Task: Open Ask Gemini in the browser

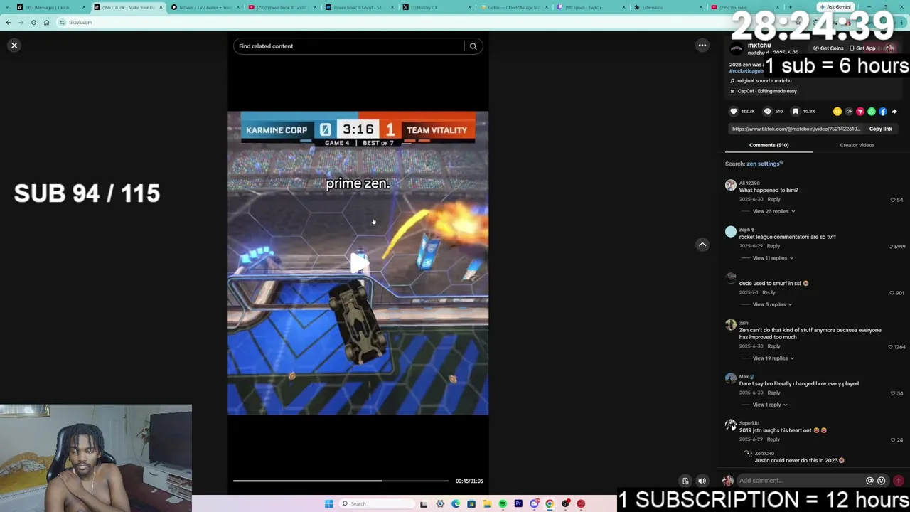Action: [x=836, y=7]
